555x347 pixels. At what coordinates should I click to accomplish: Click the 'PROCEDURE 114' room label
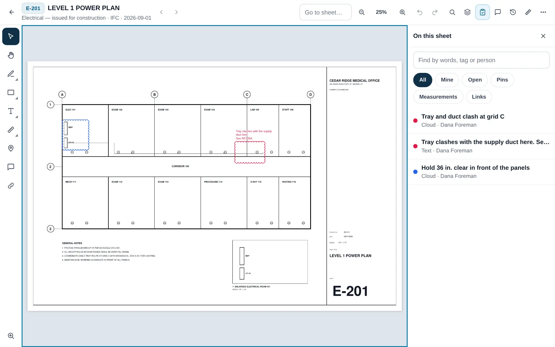coord(213,182)
